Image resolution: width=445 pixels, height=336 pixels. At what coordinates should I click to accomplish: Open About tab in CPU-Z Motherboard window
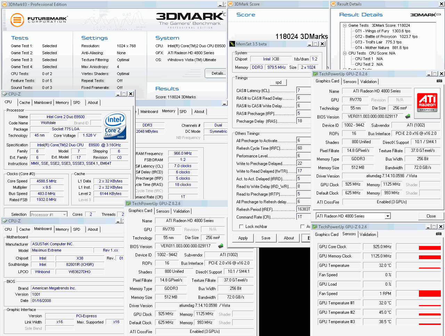pos(93,229)
